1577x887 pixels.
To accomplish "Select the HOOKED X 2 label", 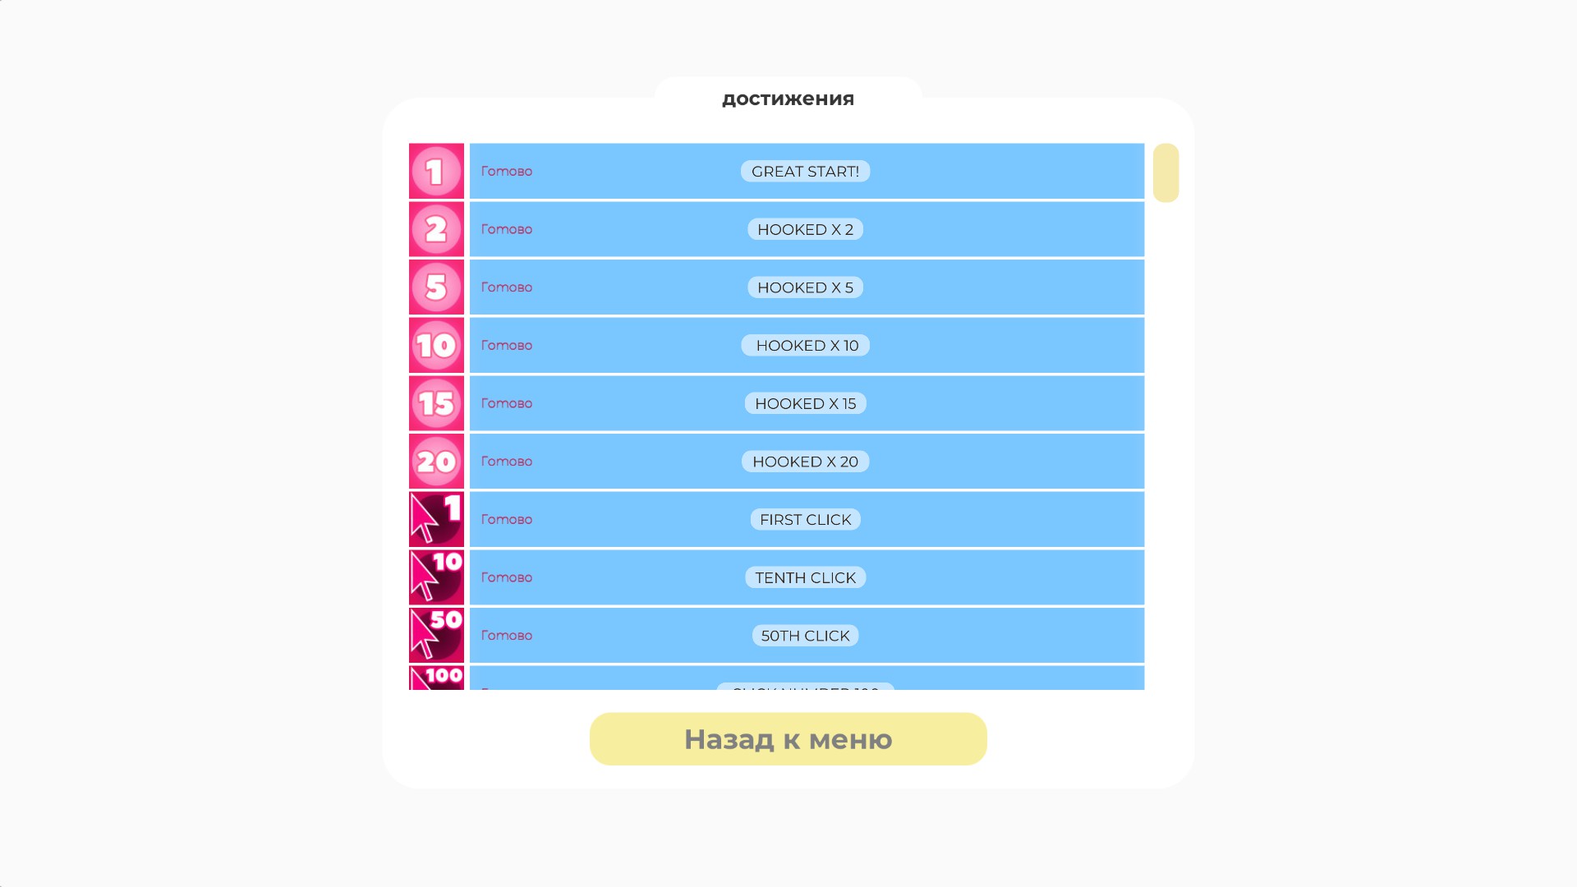I will 805,229.
